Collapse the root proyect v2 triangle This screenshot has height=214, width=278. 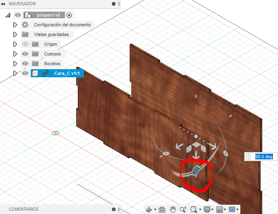click(8, 15)
